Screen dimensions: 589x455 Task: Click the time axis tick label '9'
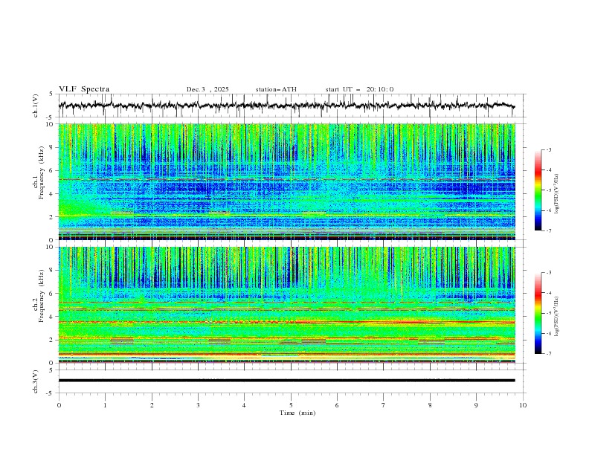(476, 405)
